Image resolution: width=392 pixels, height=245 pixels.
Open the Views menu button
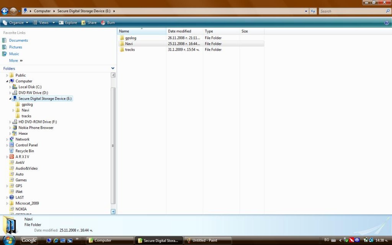point(41,23)
